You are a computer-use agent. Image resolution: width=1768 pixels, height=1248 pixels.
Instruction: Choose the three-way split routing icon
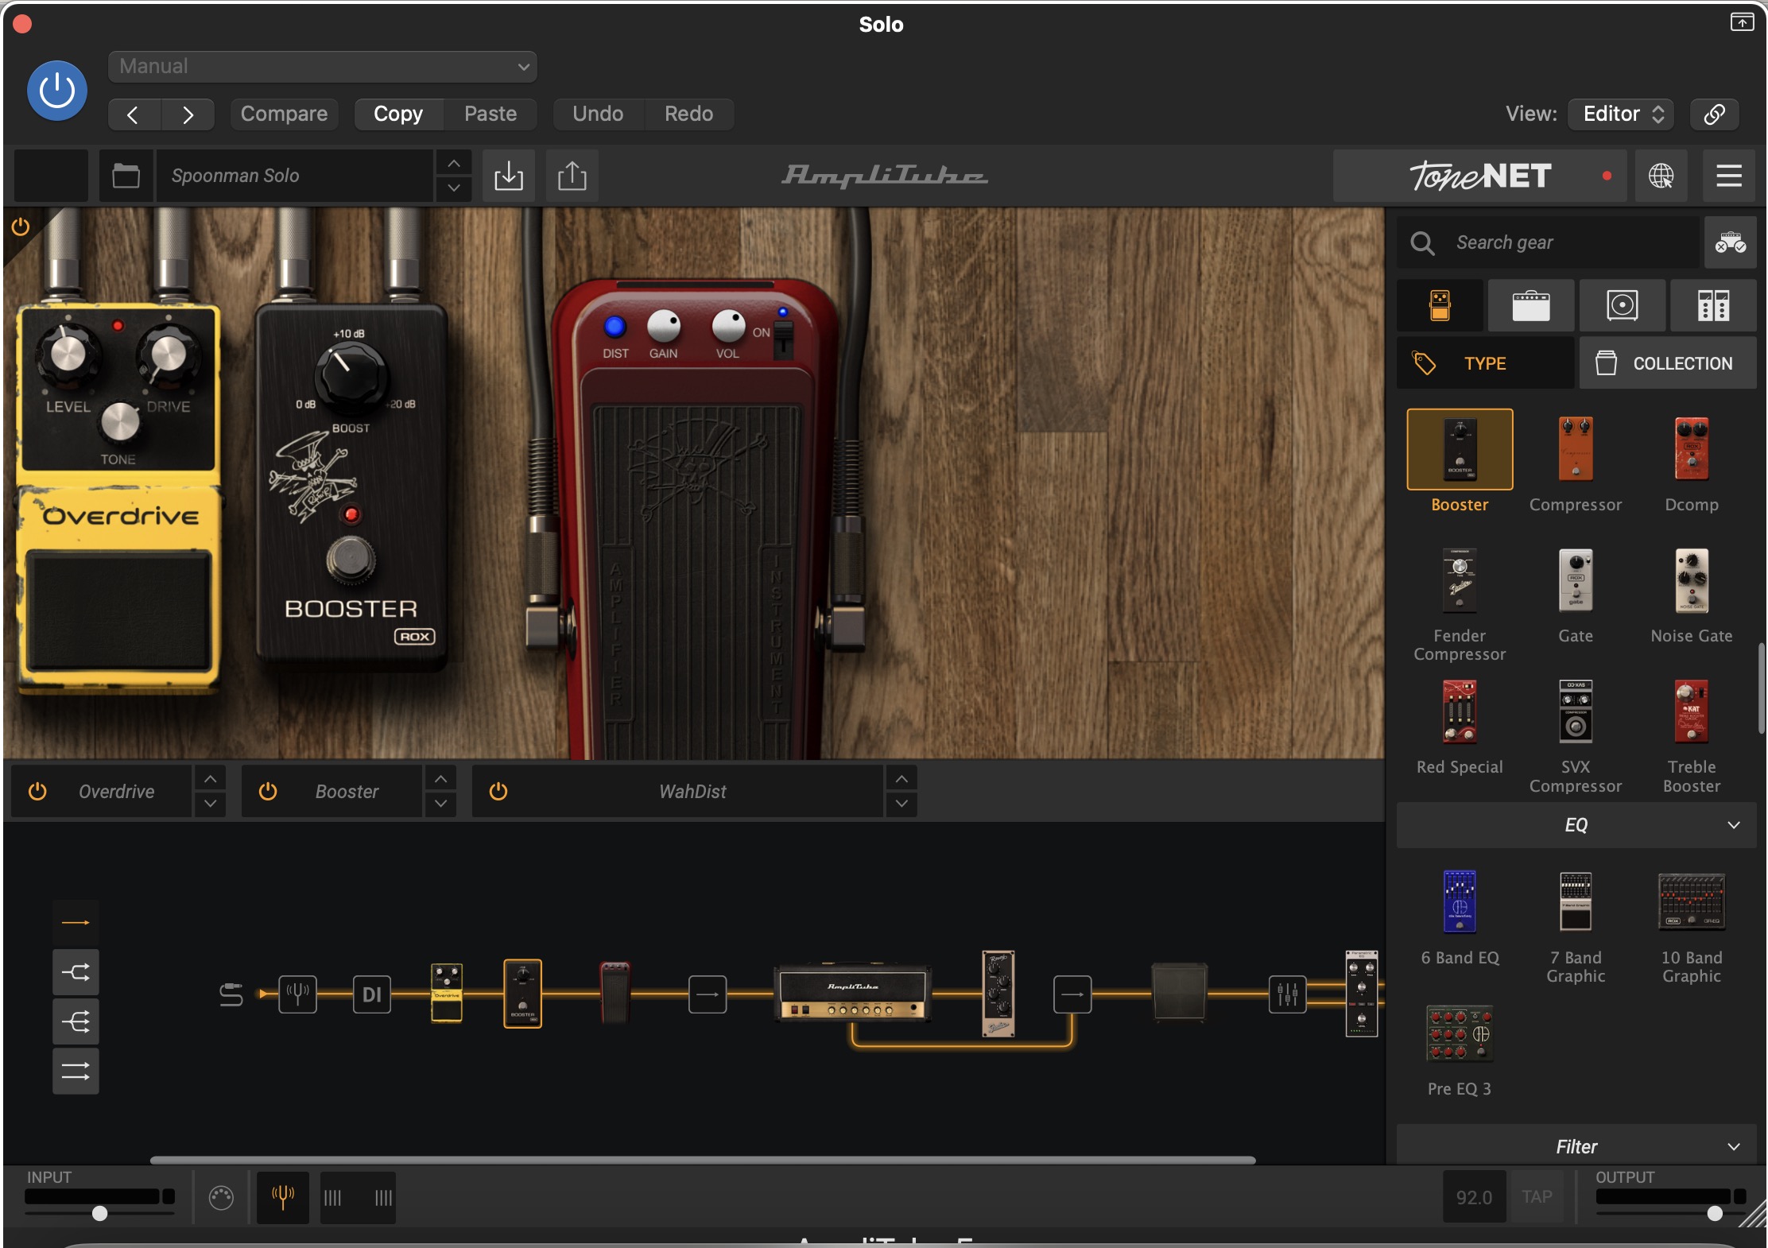tap(76, 1021)
